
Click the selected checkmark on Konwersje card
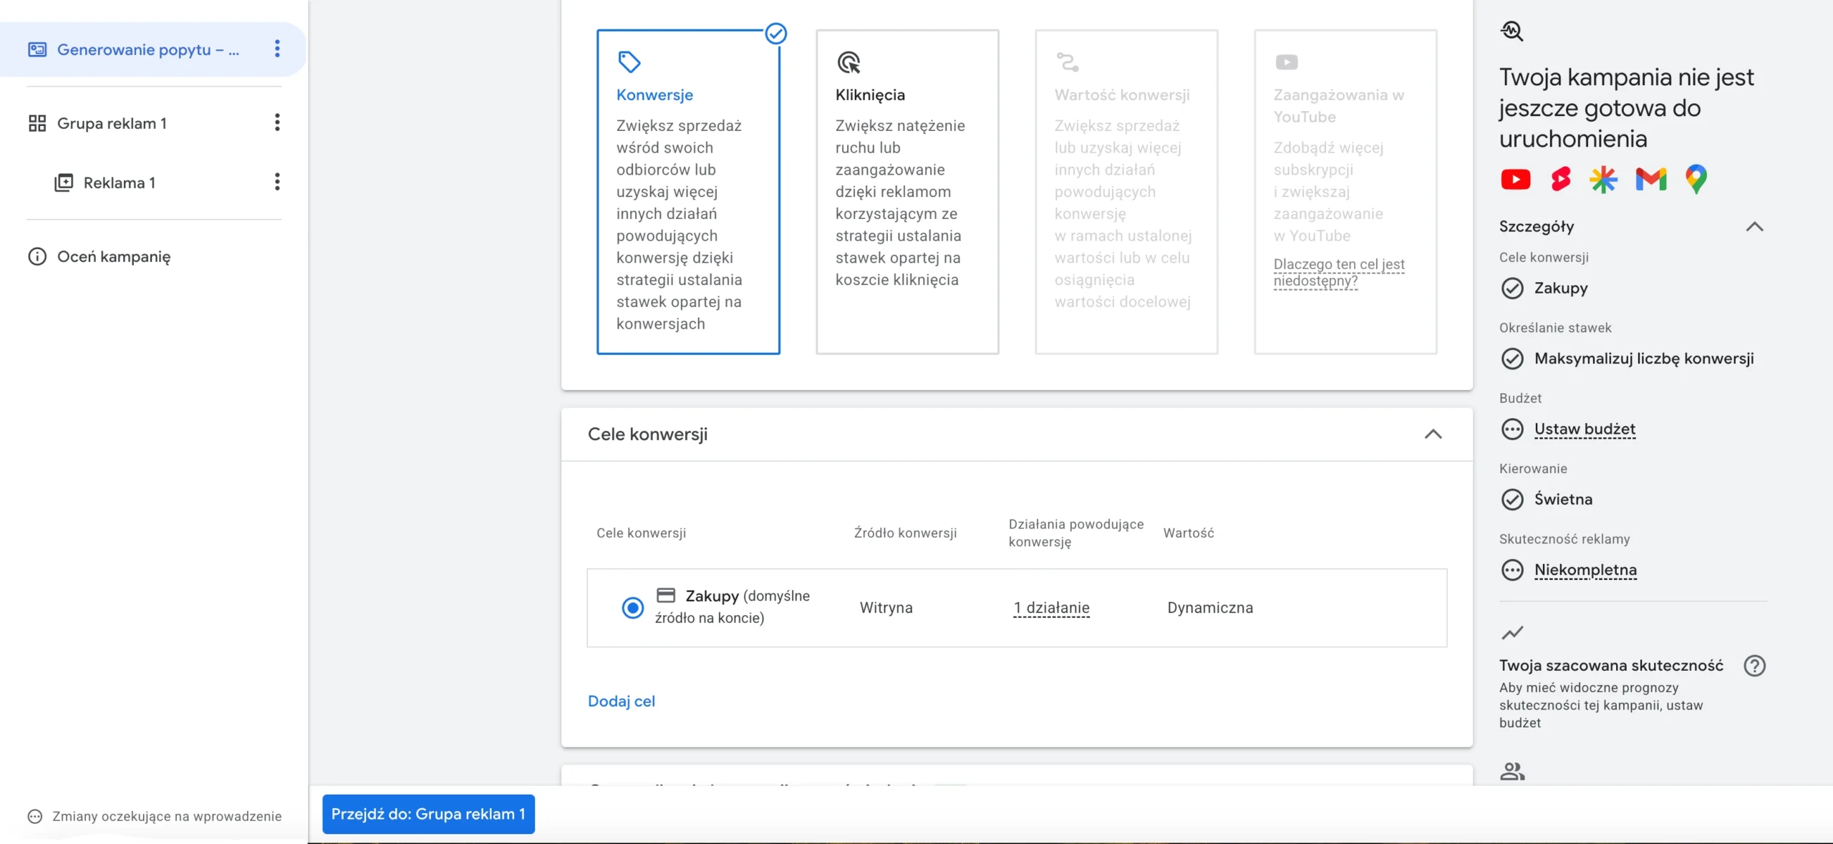click(x=776, y=34)
